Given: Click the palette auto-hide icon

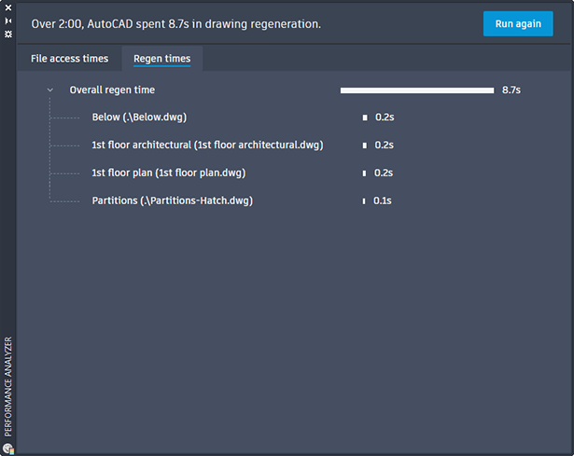Looking at the screenshot, I should tap(7, 20).
